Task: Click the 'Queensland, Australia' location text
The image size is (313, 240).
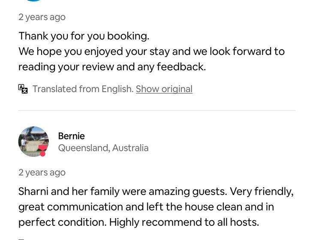Action: point(103,148)
